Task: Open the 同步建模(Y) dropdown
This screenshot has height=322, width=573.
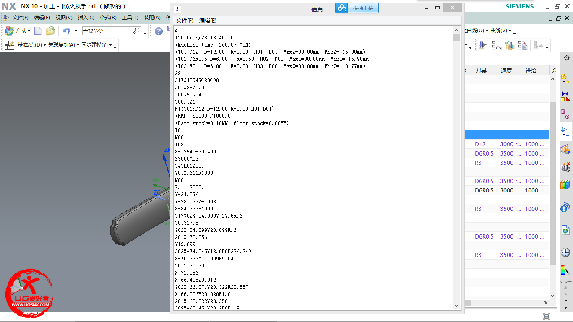Action: click(96, 45)
